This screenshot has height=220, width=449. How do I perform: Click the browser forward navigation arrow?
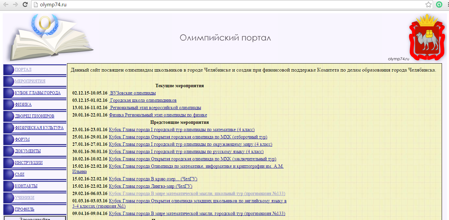tap(15, 5)
